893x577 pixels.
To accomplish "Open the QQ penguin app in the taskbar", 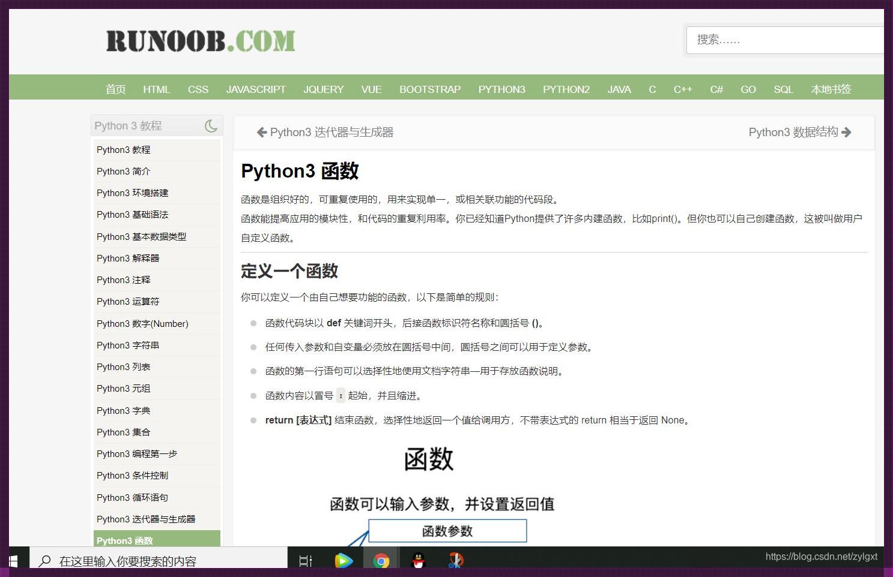I will click(x=418, y=561).
